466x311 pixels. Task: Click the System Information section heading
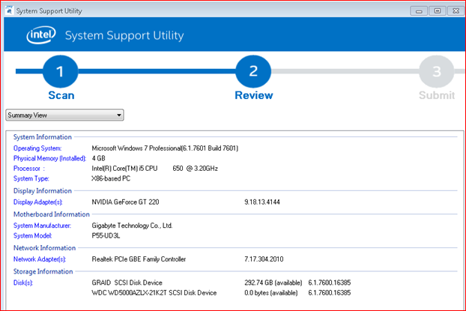tap(43, 137)
